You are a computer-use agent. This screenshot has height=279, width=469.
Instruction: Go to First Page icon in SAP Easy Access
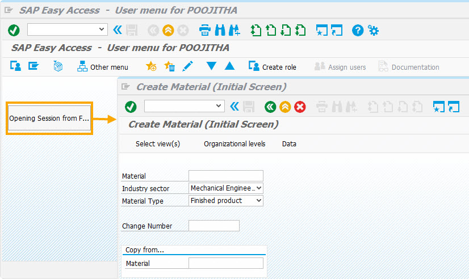pyautogui.click(x=256, y=30)
